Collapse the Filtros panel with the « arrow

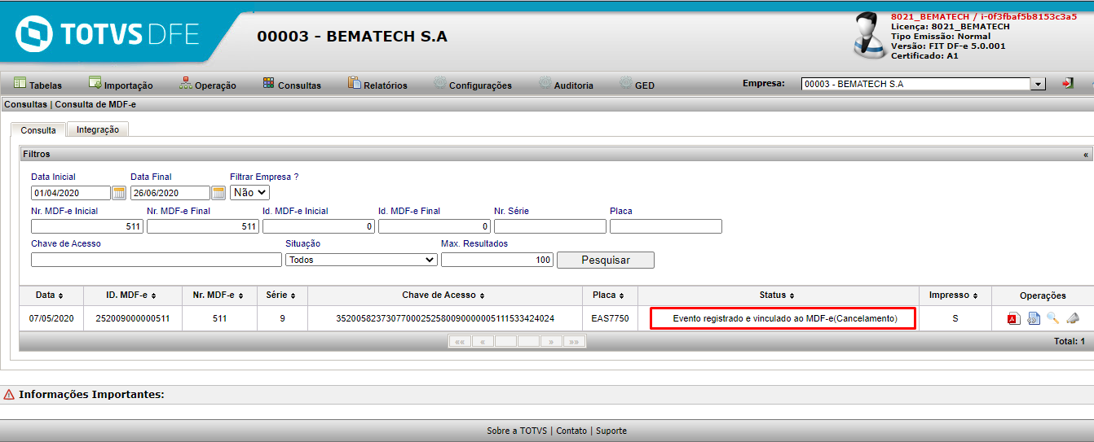(x=1085, y=154)
